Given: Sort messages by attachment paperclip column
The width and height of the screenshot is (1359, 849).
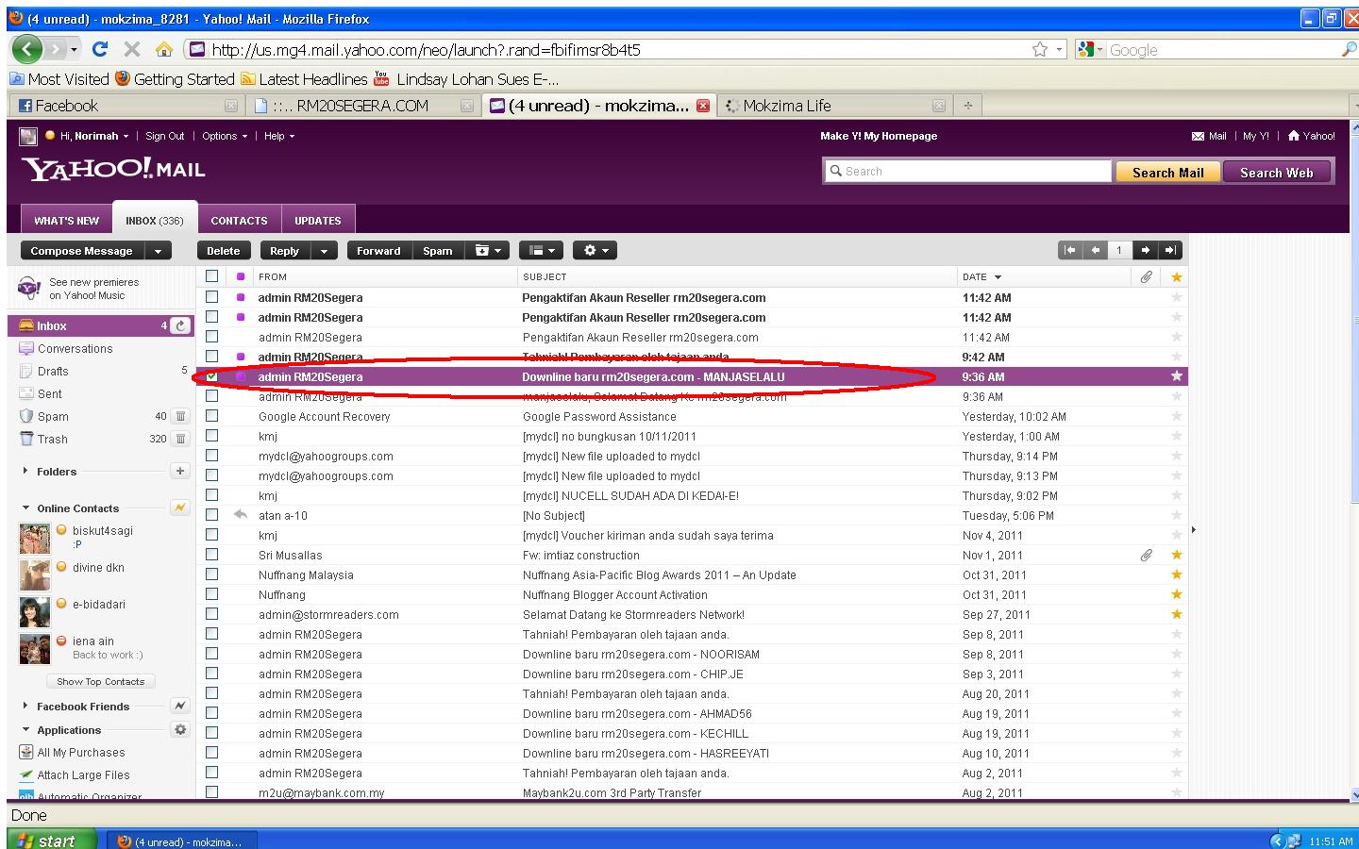Looking at the screenshot, I should [x=1146, y=277].
